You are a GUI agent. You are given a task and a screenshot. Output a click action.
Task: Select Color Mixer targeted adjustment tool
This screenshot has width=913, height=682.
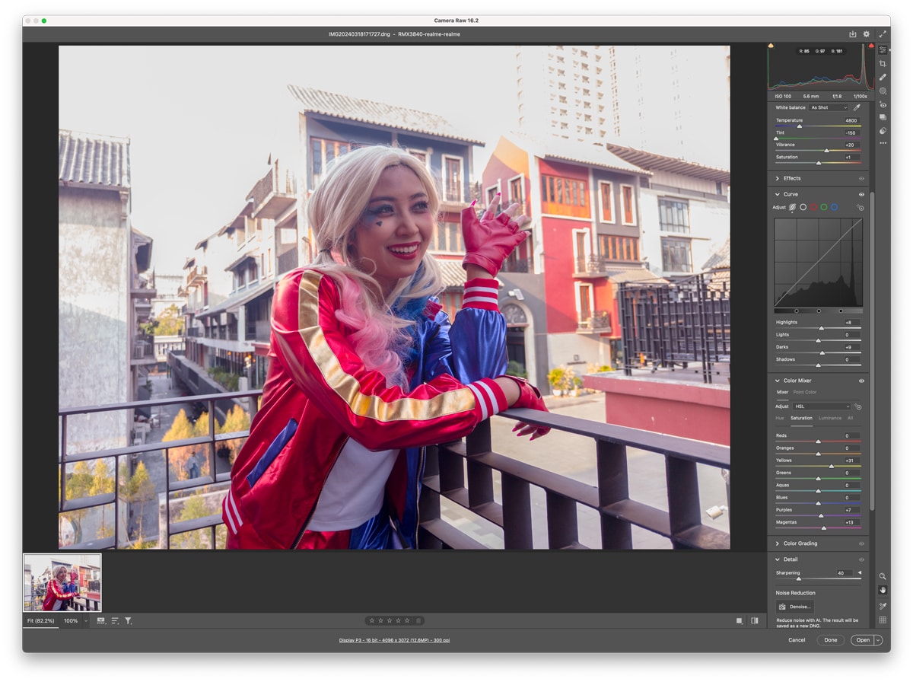pos(858,406)
